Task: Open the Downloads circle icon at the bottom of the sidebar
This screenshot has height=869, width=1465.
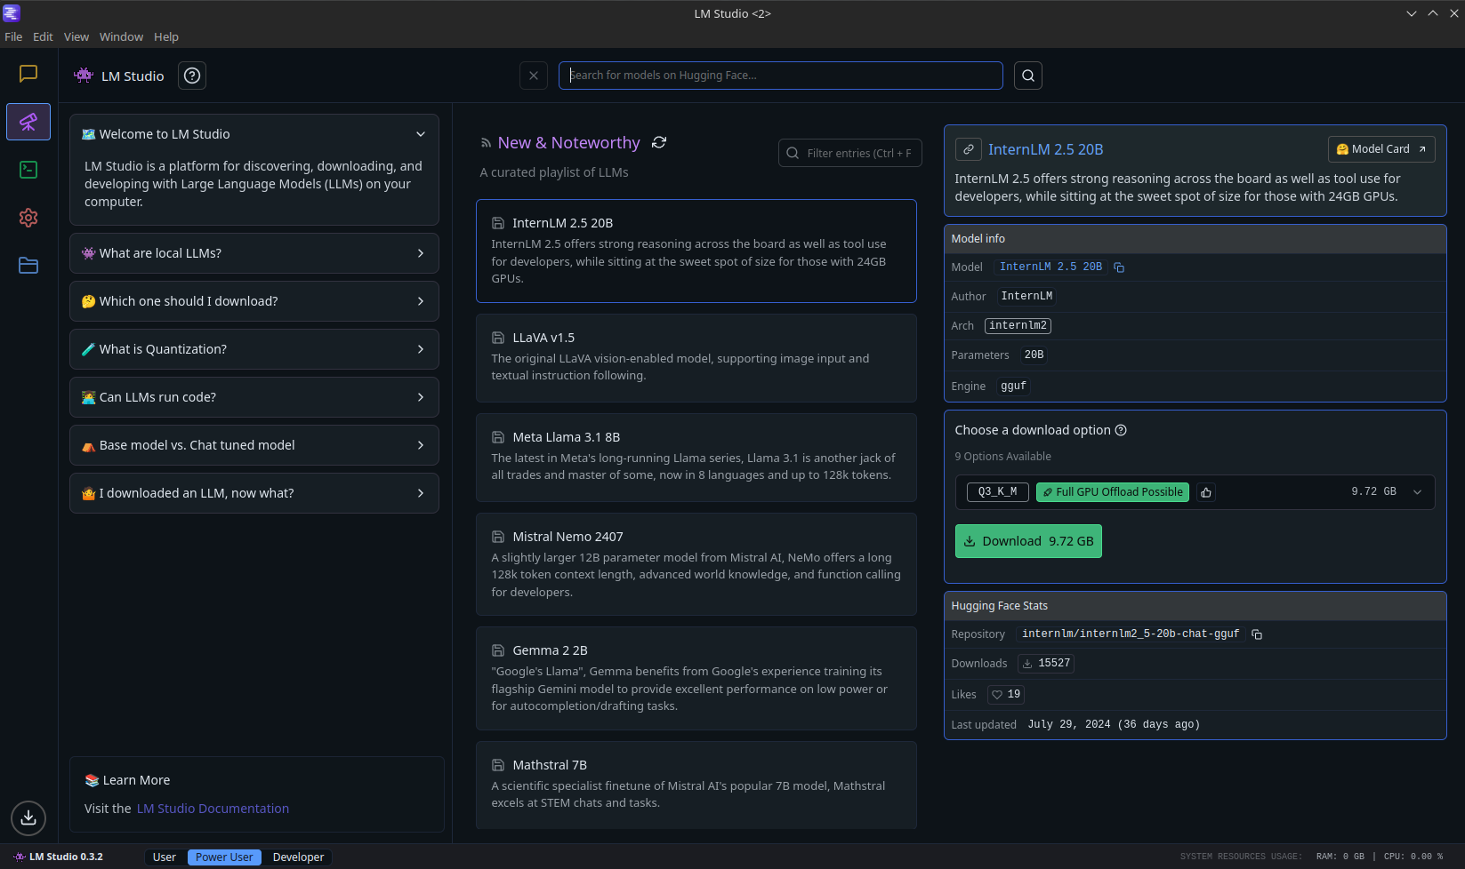Action: (28, 817)
